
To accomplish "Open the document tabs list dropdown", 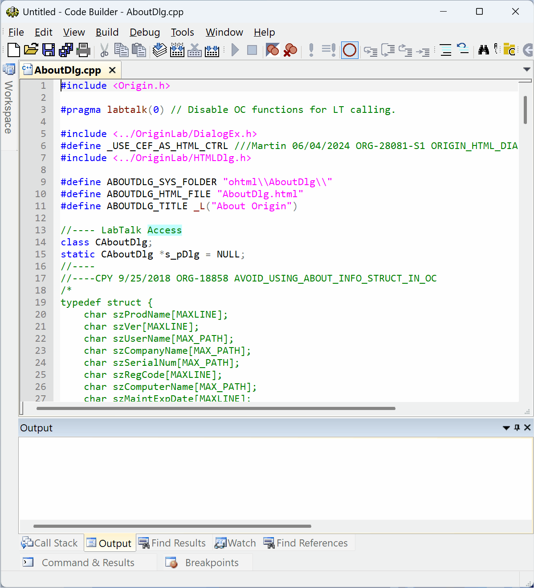I will (527, 70).
